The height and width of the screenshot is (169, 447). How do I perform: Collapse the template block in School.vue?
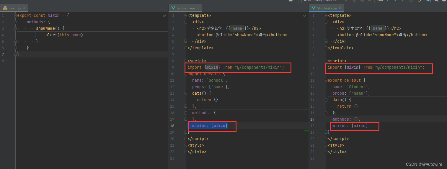[186, 15]
